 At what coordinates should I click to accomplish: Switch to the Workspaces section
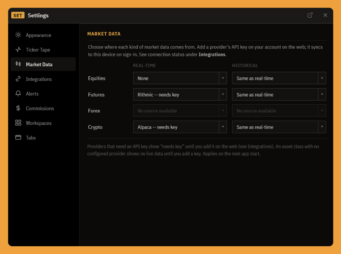coord(43,123)
